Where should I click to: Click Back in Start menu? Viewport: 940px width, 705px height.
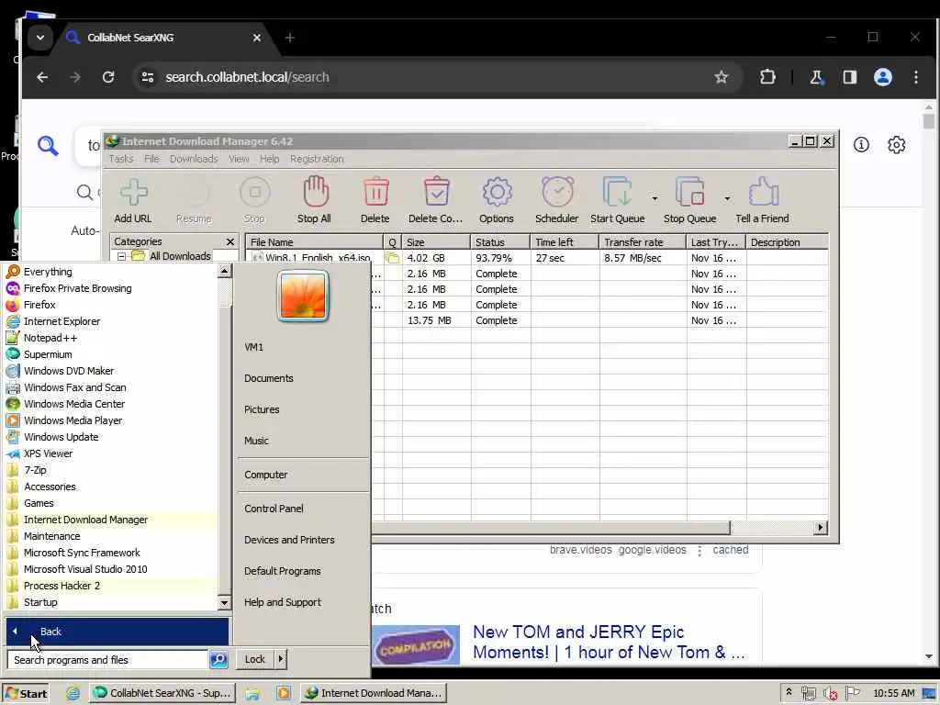tap(117, 632)
